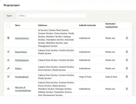Viewport: 136px width, 104px height.
Task: Click the Administrators crown group icon
Action: [x=8, y=38]
